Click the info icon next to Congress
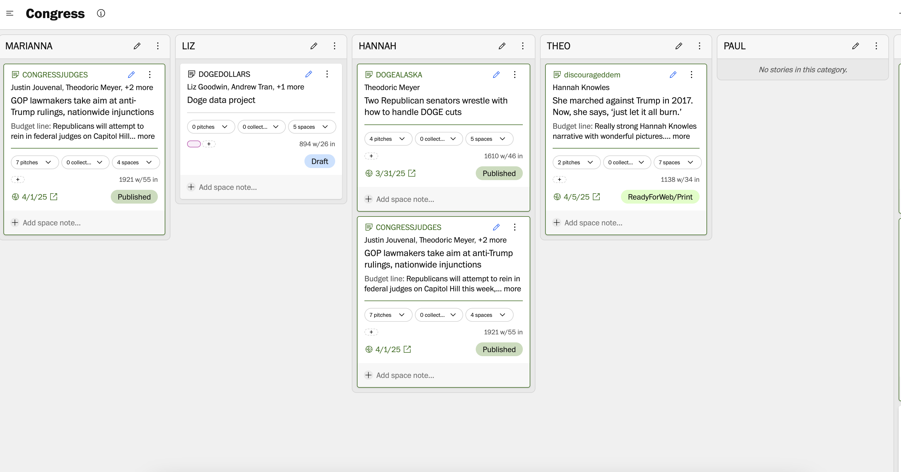Screen dimensions: 901x472 tap(101, 13)
